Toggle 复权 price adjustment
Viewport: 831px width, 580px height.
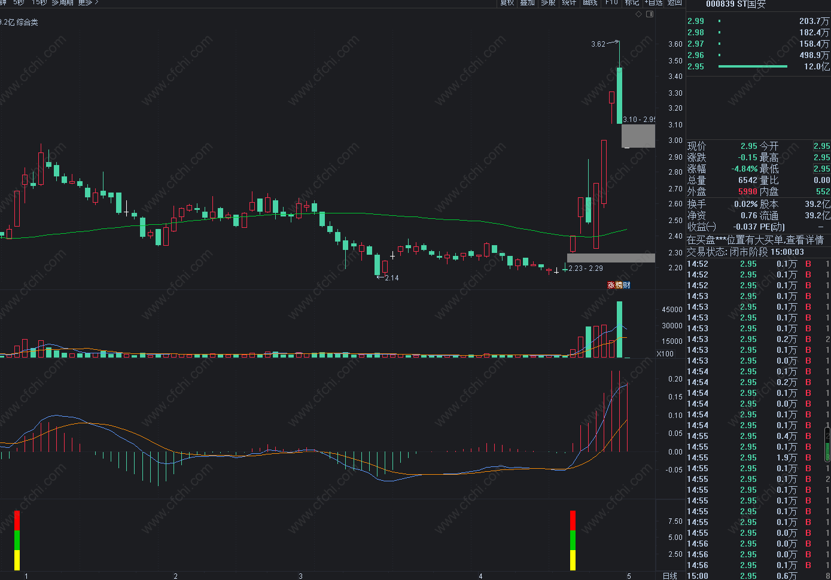pos(507,3)
